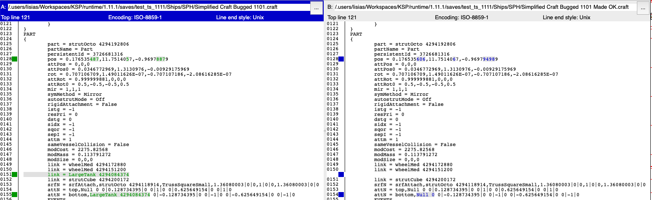Image resolution: width=652 pixels, height=200 pixels.
Task: Select 'link = LargeTank 4294084374' line in pane A
Action: click(89, 174)
